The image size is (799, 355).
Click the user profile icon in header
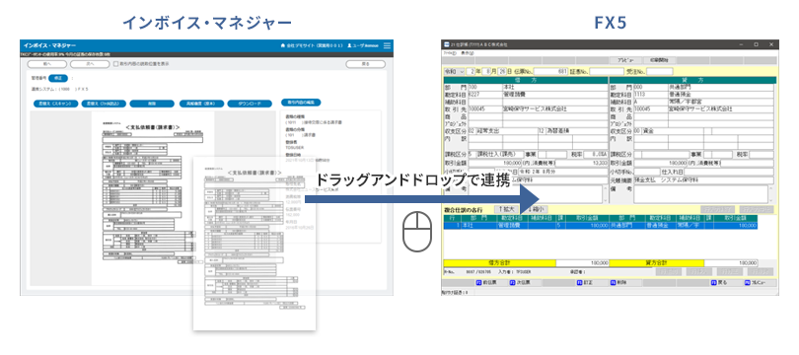tap(349, 45)
